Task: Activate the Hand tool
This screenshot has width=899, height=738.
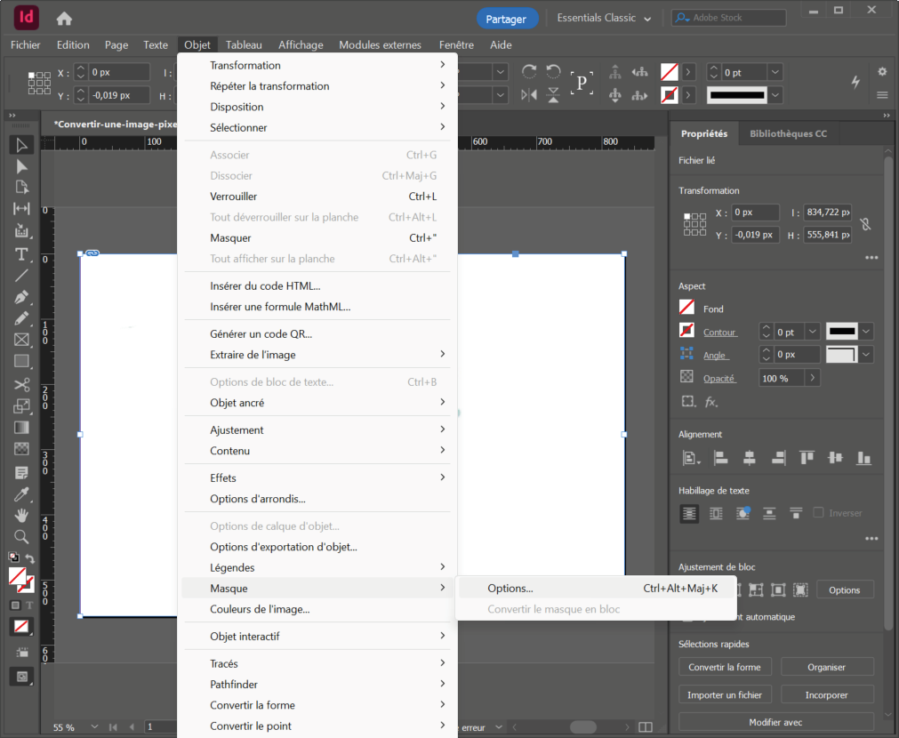Action: click(x=21, y=516)
